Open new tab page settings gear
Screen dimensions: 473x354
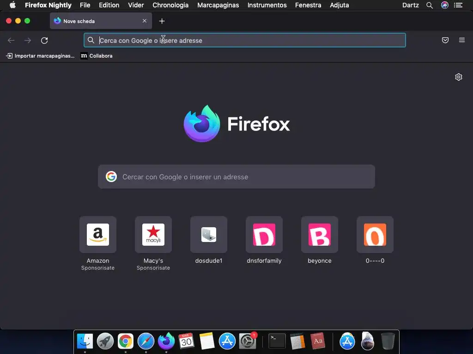point(459,77)
